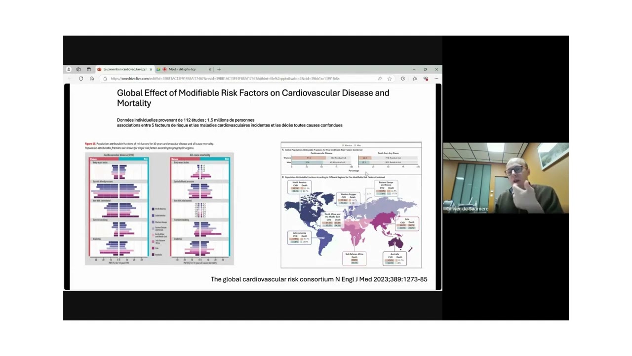Open the tab actions menu icon
The width and height of the screenshot is (632, 356).
89,69
